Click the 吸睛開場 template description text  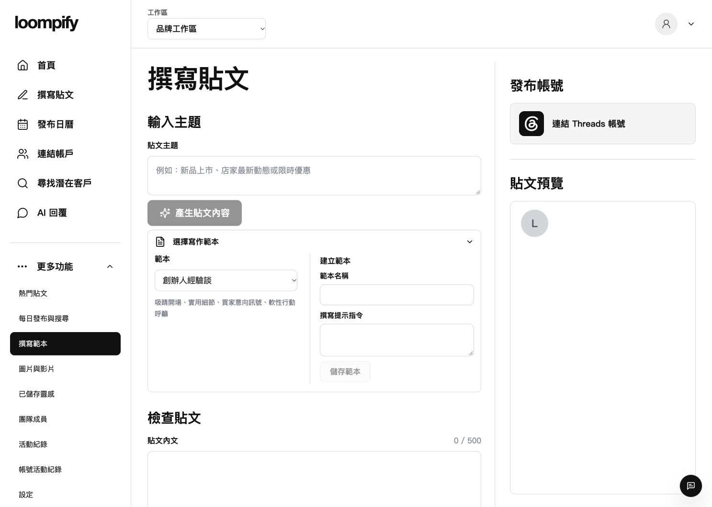pyautogui.click(x=225, y=308)
